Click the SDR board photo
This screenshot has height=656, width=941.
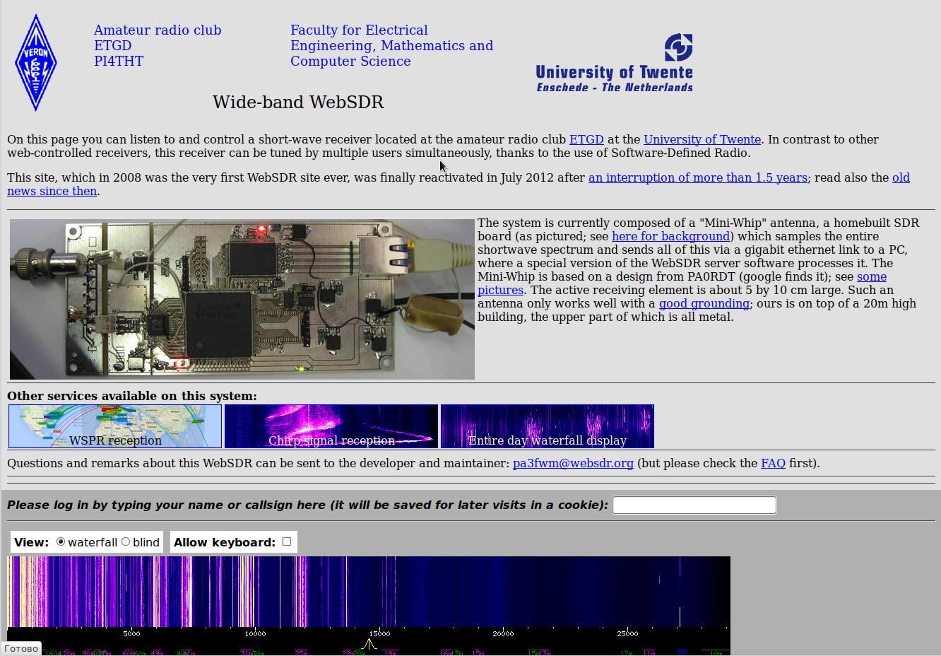point(242,299)
